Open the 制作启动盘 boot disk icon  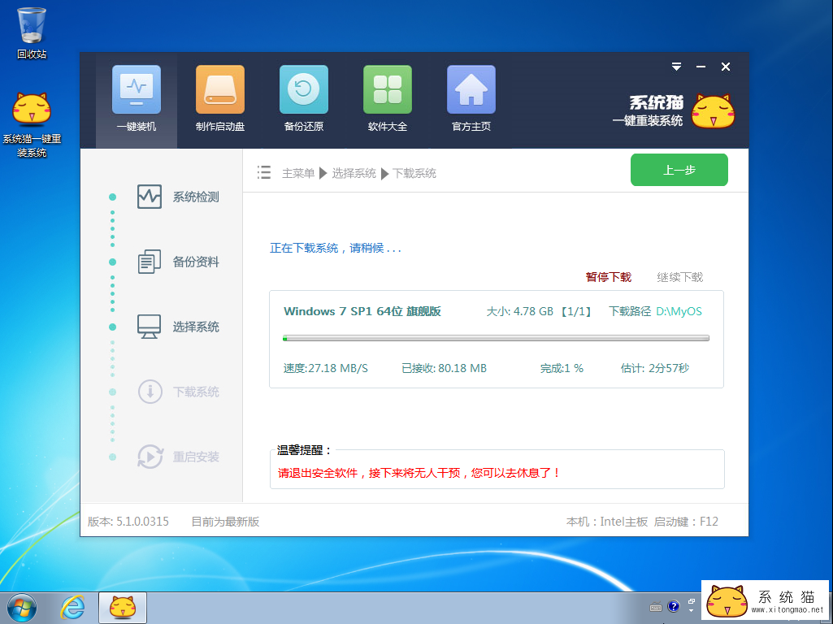point(220,89)
